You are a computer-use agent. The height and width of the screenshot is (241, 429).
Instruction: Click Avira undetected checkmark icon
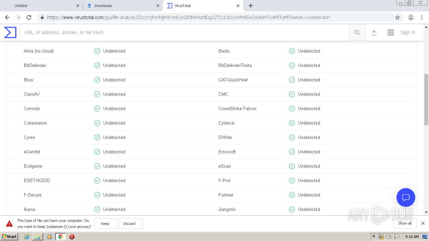[97, 51]
